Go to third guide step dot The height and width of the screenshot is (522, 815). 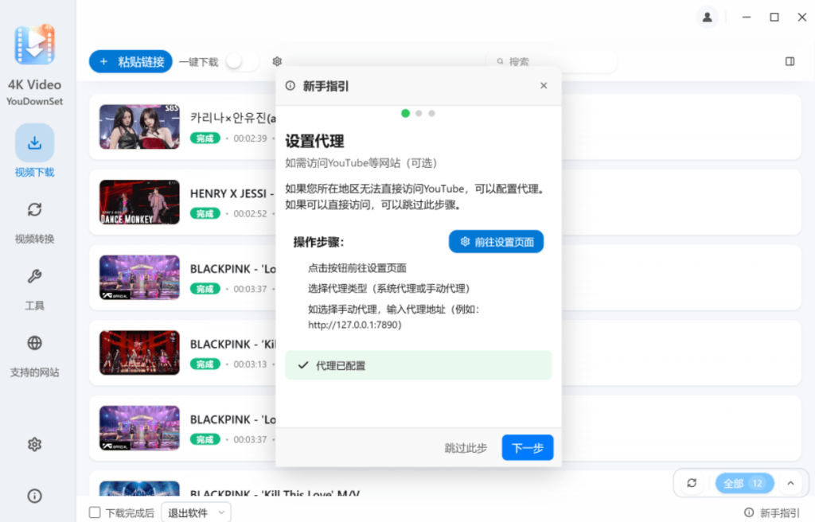(431, 113)
